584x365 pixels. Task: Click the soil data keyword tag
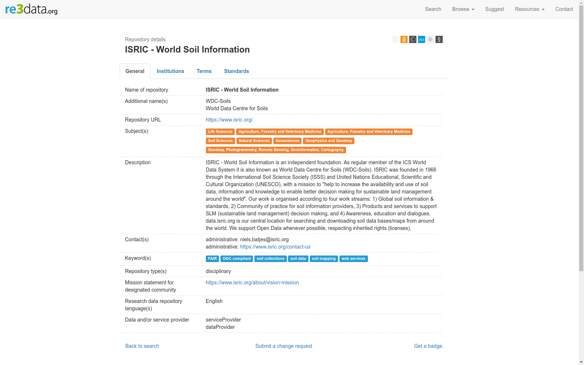[x=298, y=259]
